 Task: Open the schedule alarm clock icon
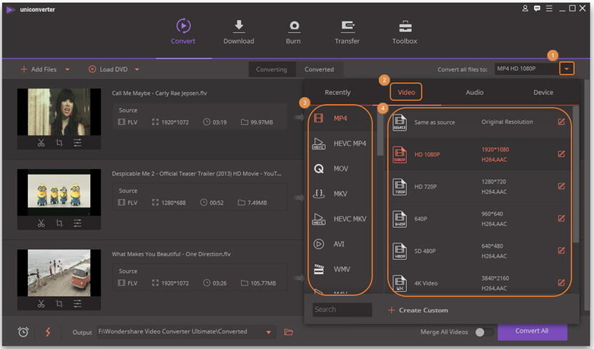tap(23, 332)
